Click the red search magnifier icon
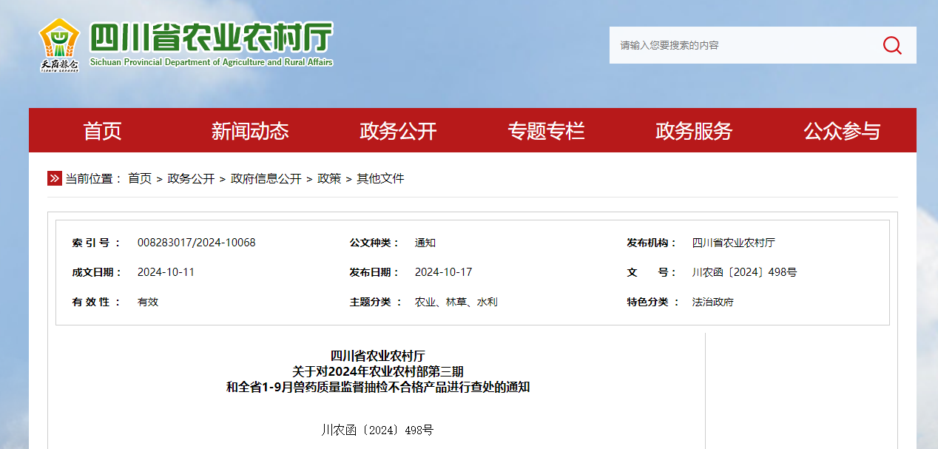938x449 pixels. point(892,45)
